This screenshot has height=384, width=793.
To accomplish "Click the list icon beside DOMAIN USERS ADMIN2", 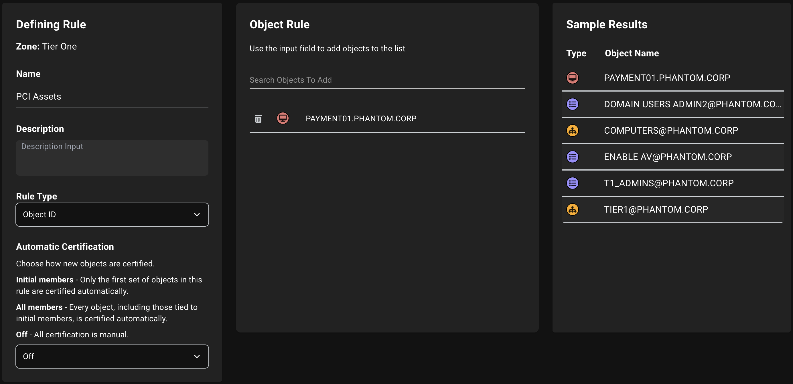I will pyautogui.click(x=572, y=104).
